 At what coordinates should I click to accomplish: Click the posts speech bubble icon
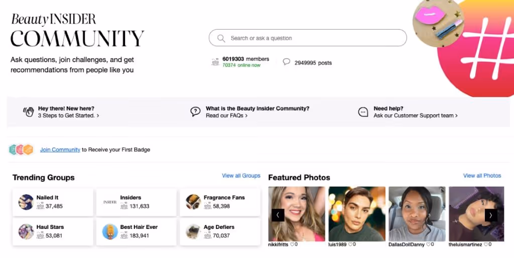coord(287,62)
